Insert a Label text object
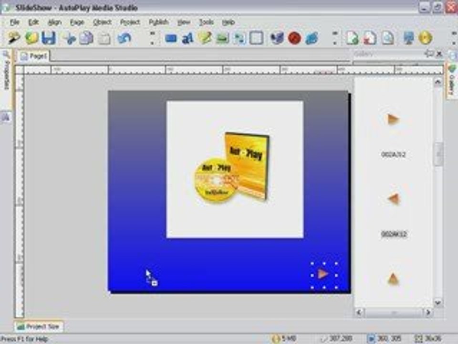This screenshot has height=344, width=458. pyautogui.click(x=187, y=38)
